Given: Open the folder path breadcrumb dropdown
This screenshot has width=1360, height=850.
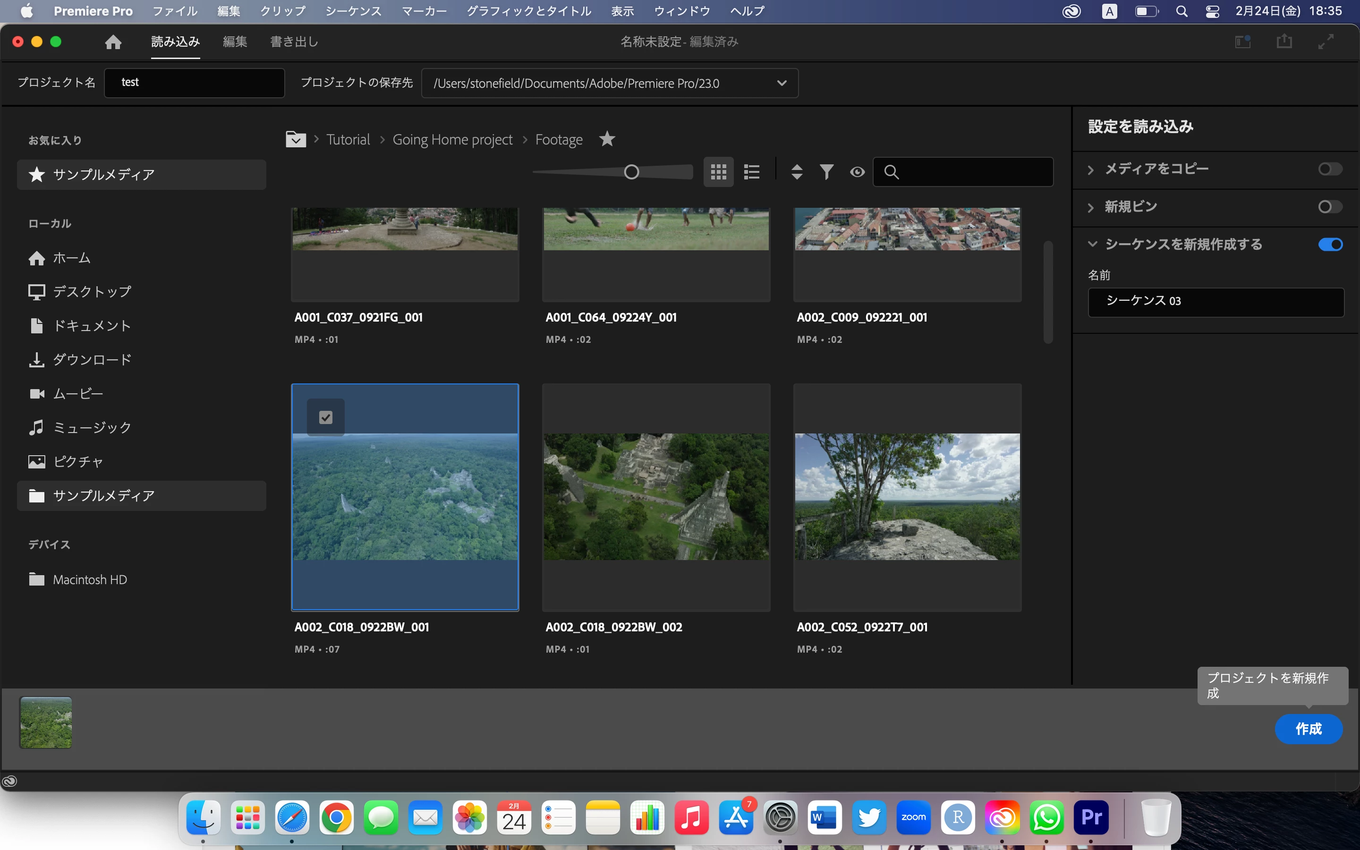Looking at the screenshot, I should [x=296, y=139].
